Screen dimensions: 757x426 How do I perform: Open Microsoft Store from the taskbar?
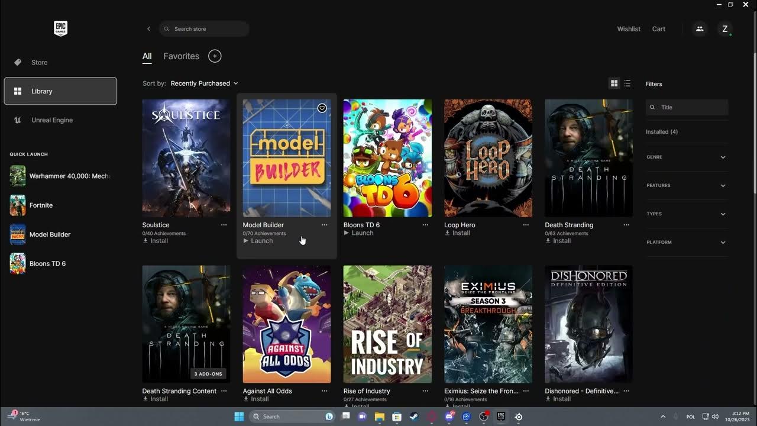point(397,417)
